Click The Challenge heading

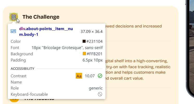pos(41,17)
